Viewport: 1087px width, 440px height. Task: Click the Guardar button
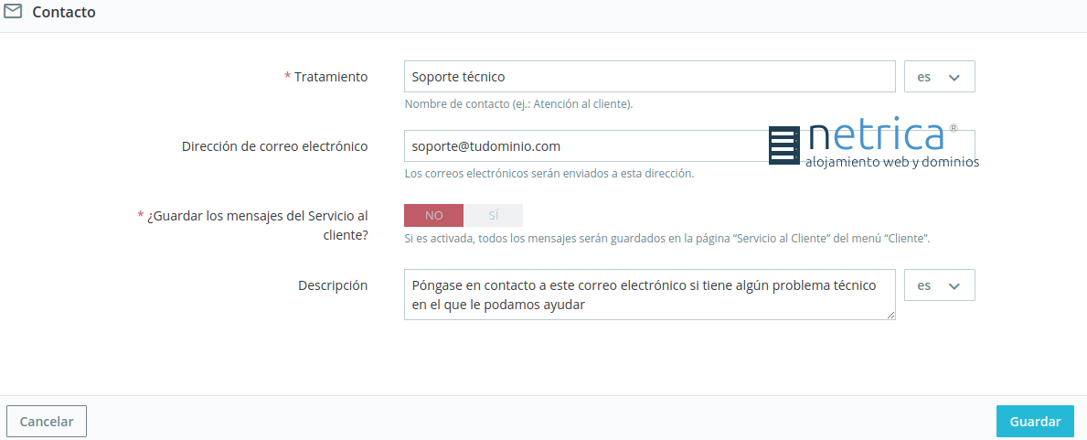coord(1035,422)
